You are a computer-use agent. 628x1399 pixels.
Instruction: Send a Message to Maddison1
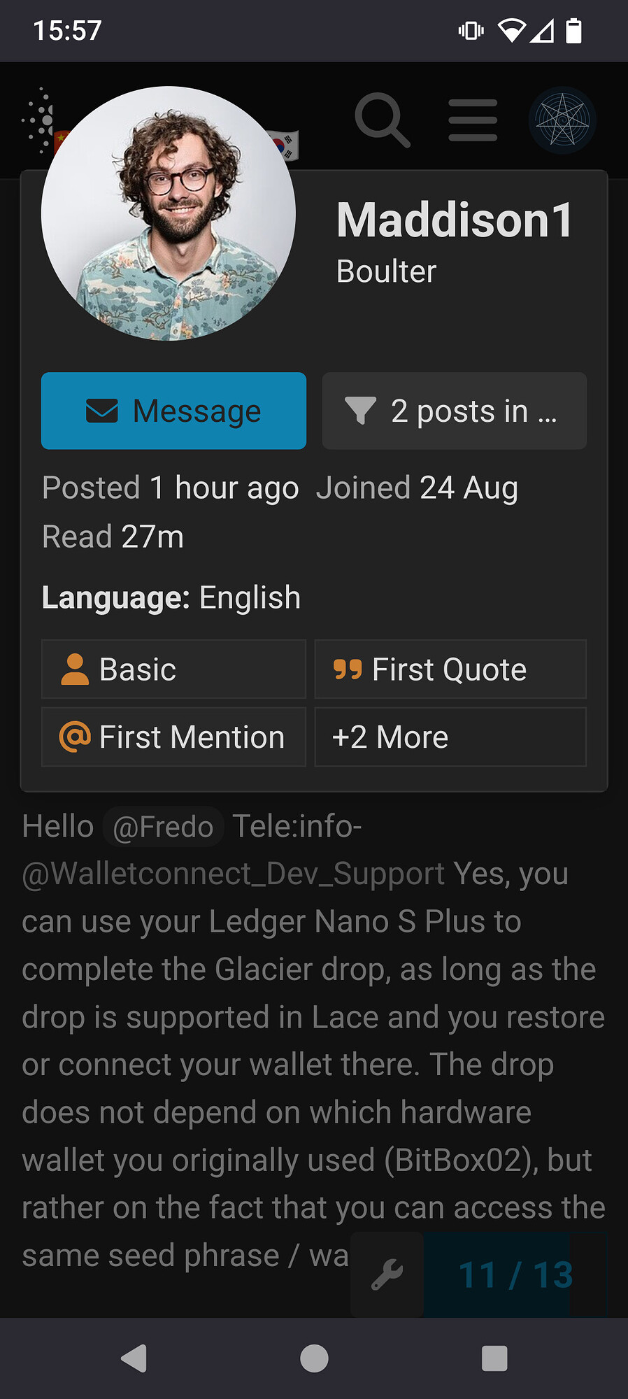click(174, 411)
